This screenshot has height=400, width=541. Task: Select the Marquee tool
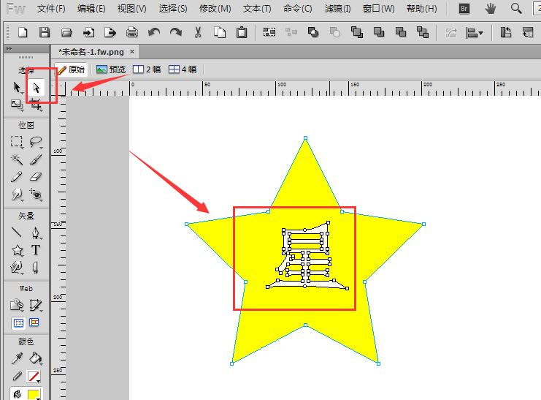pos(17,141)
